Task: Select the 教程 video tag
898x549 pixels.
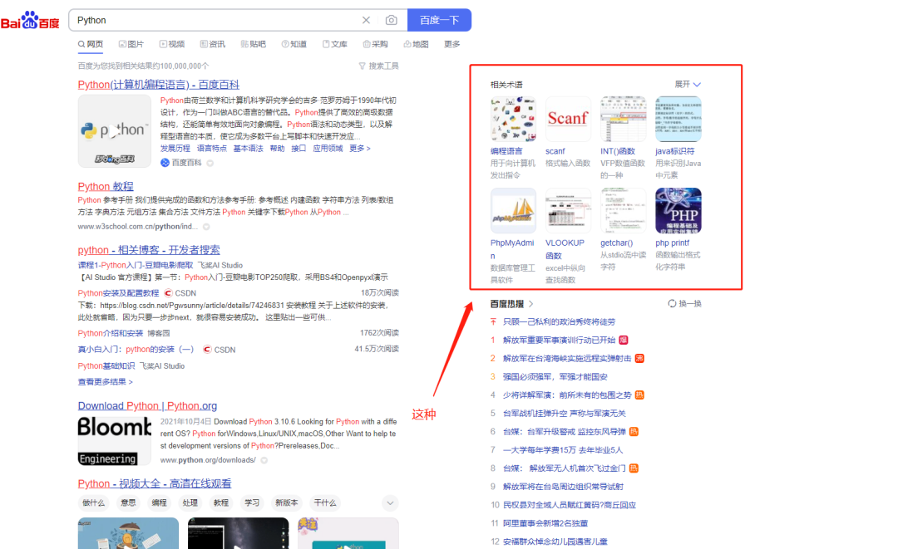Action: (221, 502)
